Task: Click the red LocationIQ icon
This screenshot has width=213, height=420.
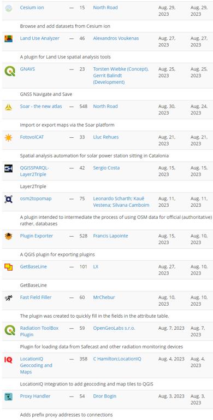Action: [9, 360]
